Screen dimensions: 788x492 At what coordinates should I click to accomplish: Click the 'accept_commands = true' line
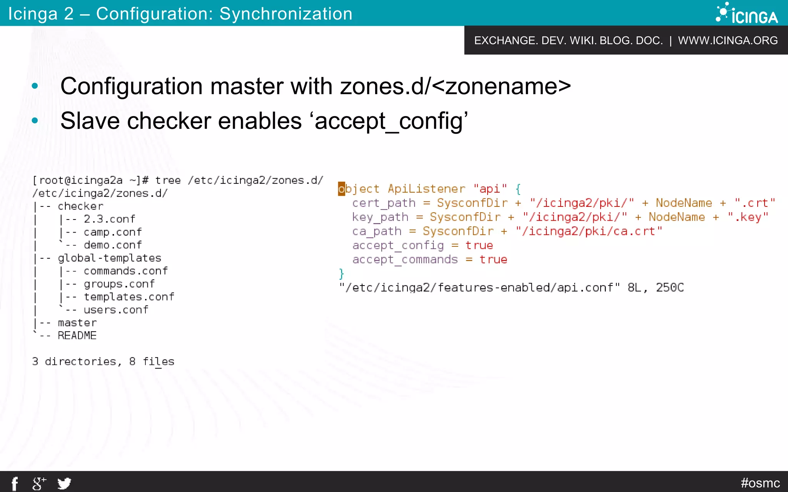click(430, 260)
